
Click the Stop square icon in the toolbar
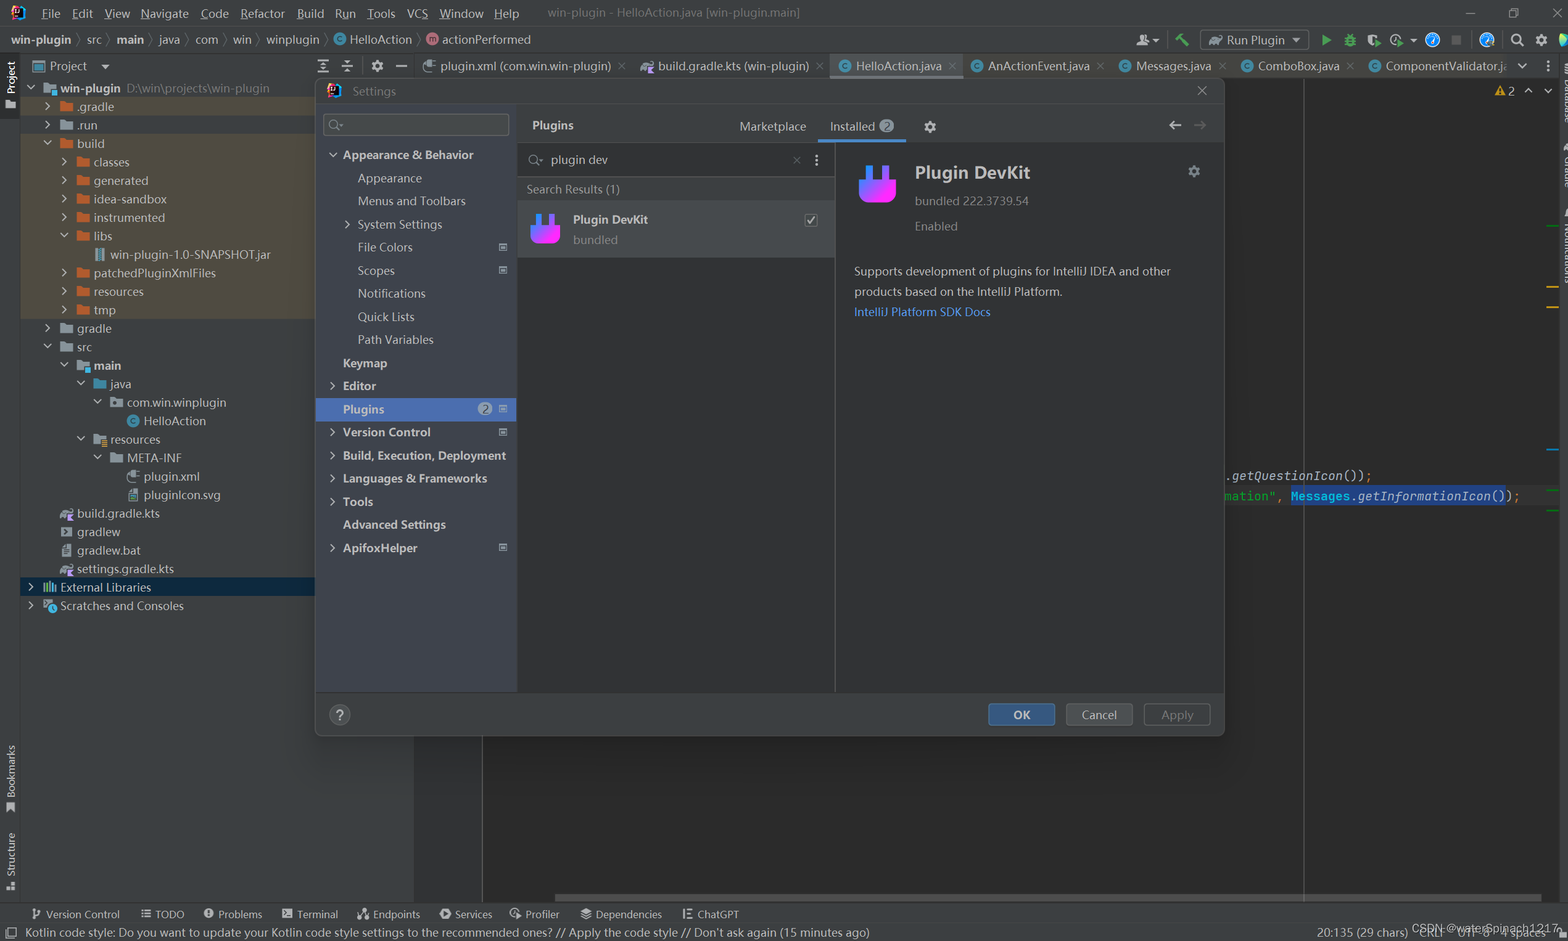tap(1456, 40)
